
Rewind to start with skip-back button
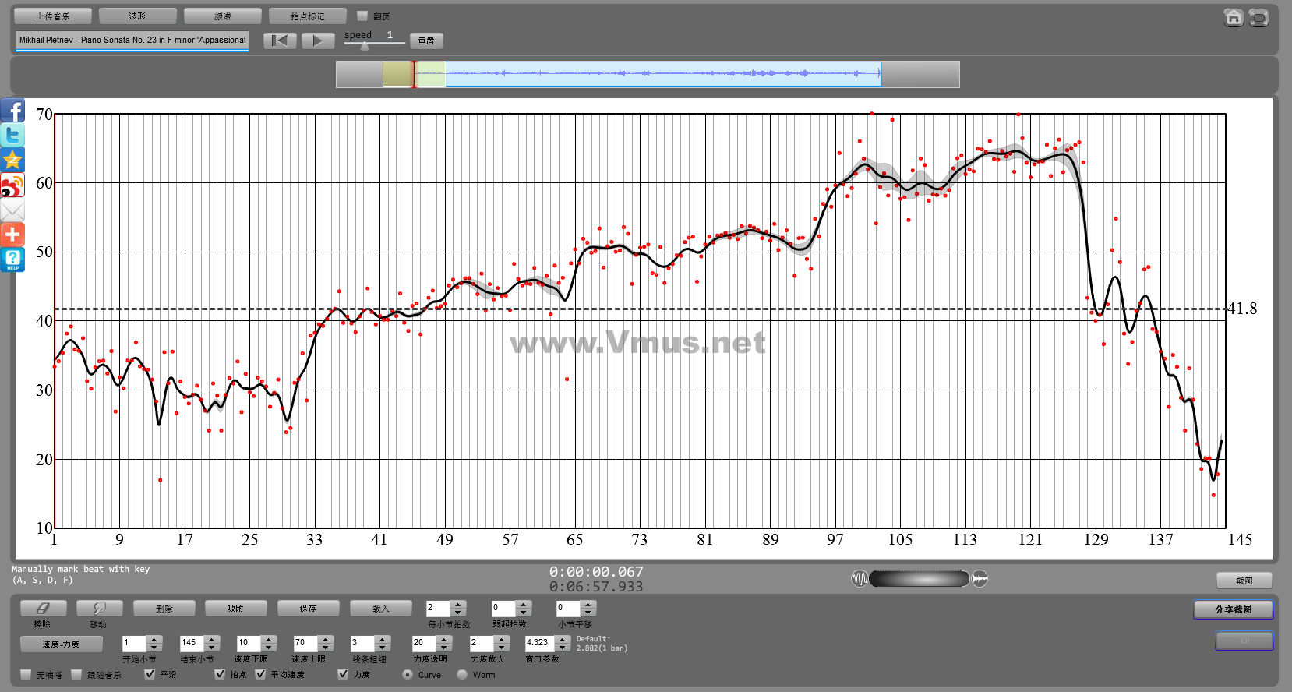tap(280, 41)
